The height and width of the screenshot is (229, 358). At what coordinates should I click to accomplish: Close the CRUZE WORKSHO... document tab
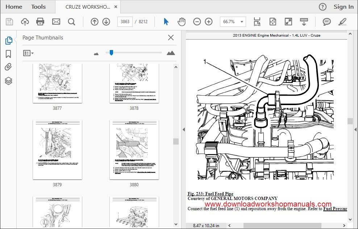pos(116,7)
